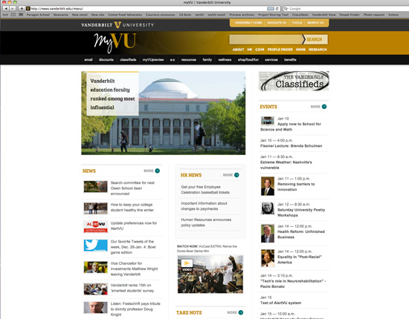The width and height of the screenshot is (409, 319).
Task: Open the MyVU logo
Action: (115, 43)
